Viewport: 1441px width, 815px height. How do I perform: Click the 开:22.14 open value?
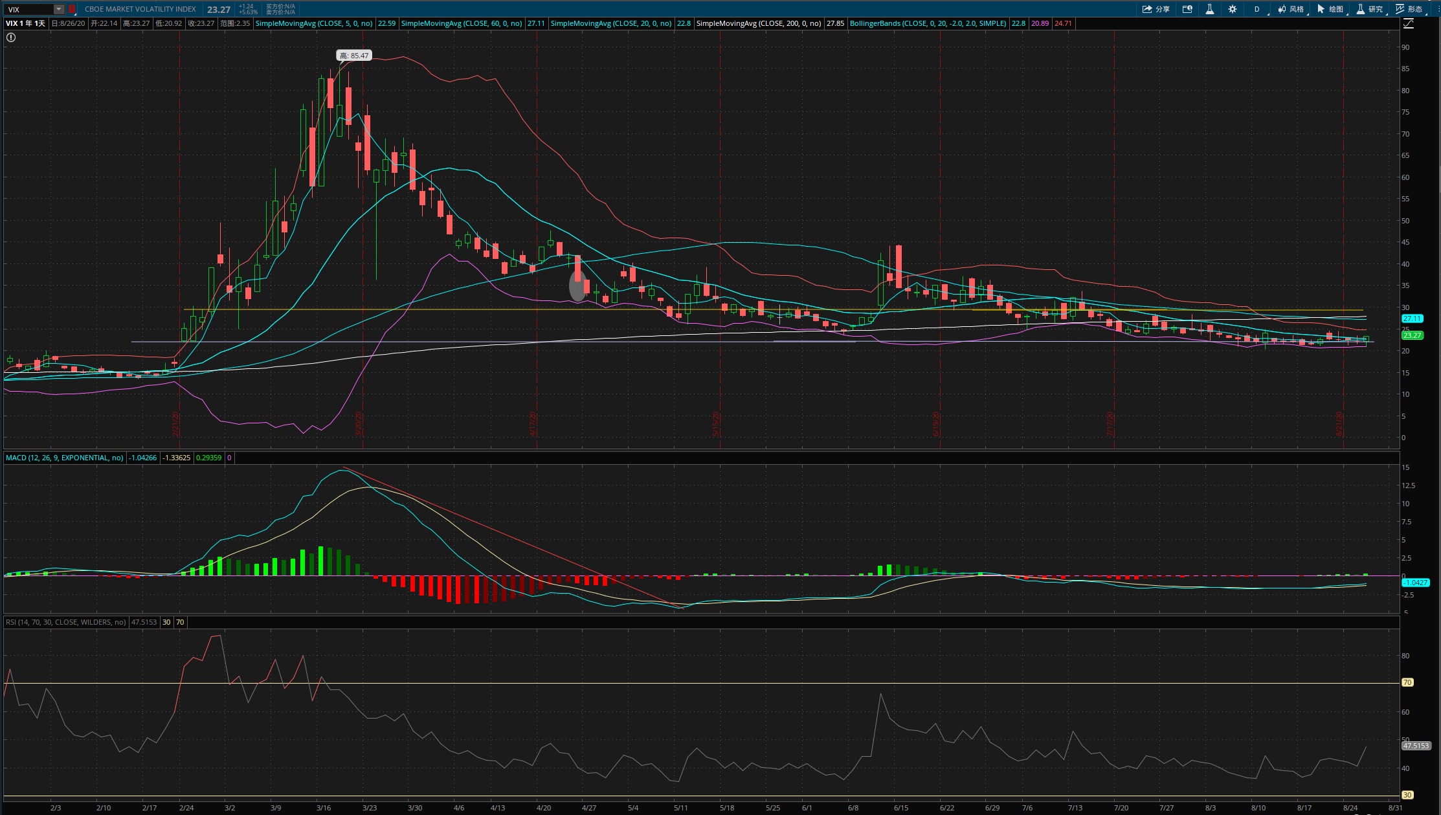104,23
